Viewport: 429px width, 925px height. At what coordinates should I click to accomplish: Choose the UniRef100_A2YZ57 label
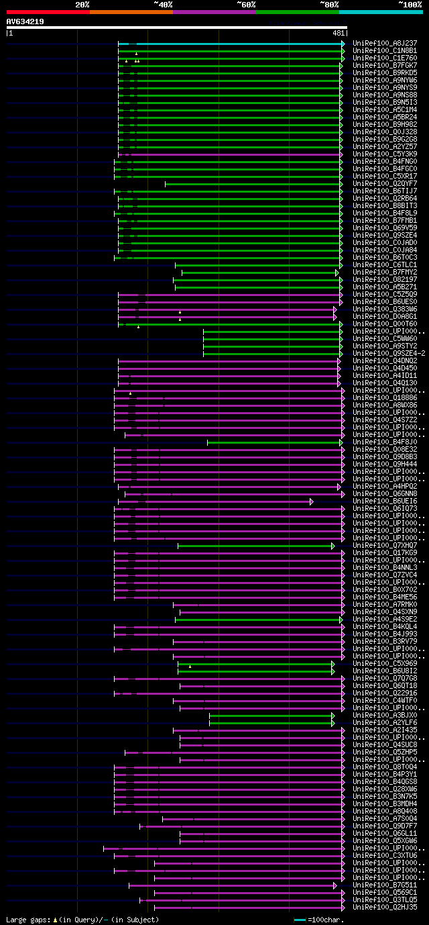tap(385, 146)
